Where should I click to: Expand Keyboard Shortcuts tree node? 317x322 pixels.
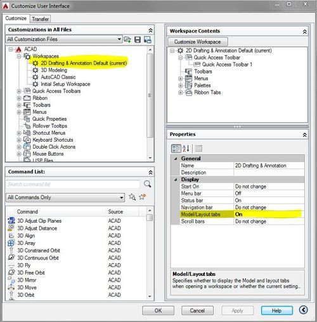(19, 140)
